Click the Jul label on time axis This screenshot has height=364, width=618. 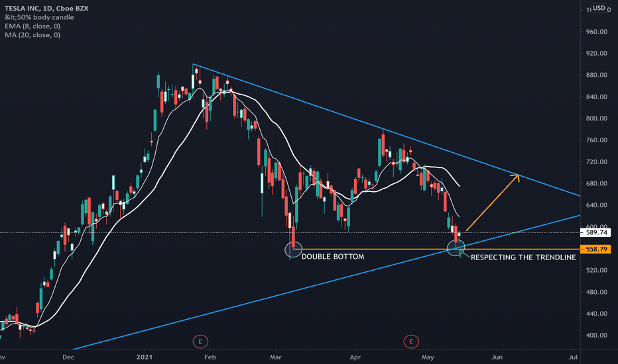(x=573, y=357)
